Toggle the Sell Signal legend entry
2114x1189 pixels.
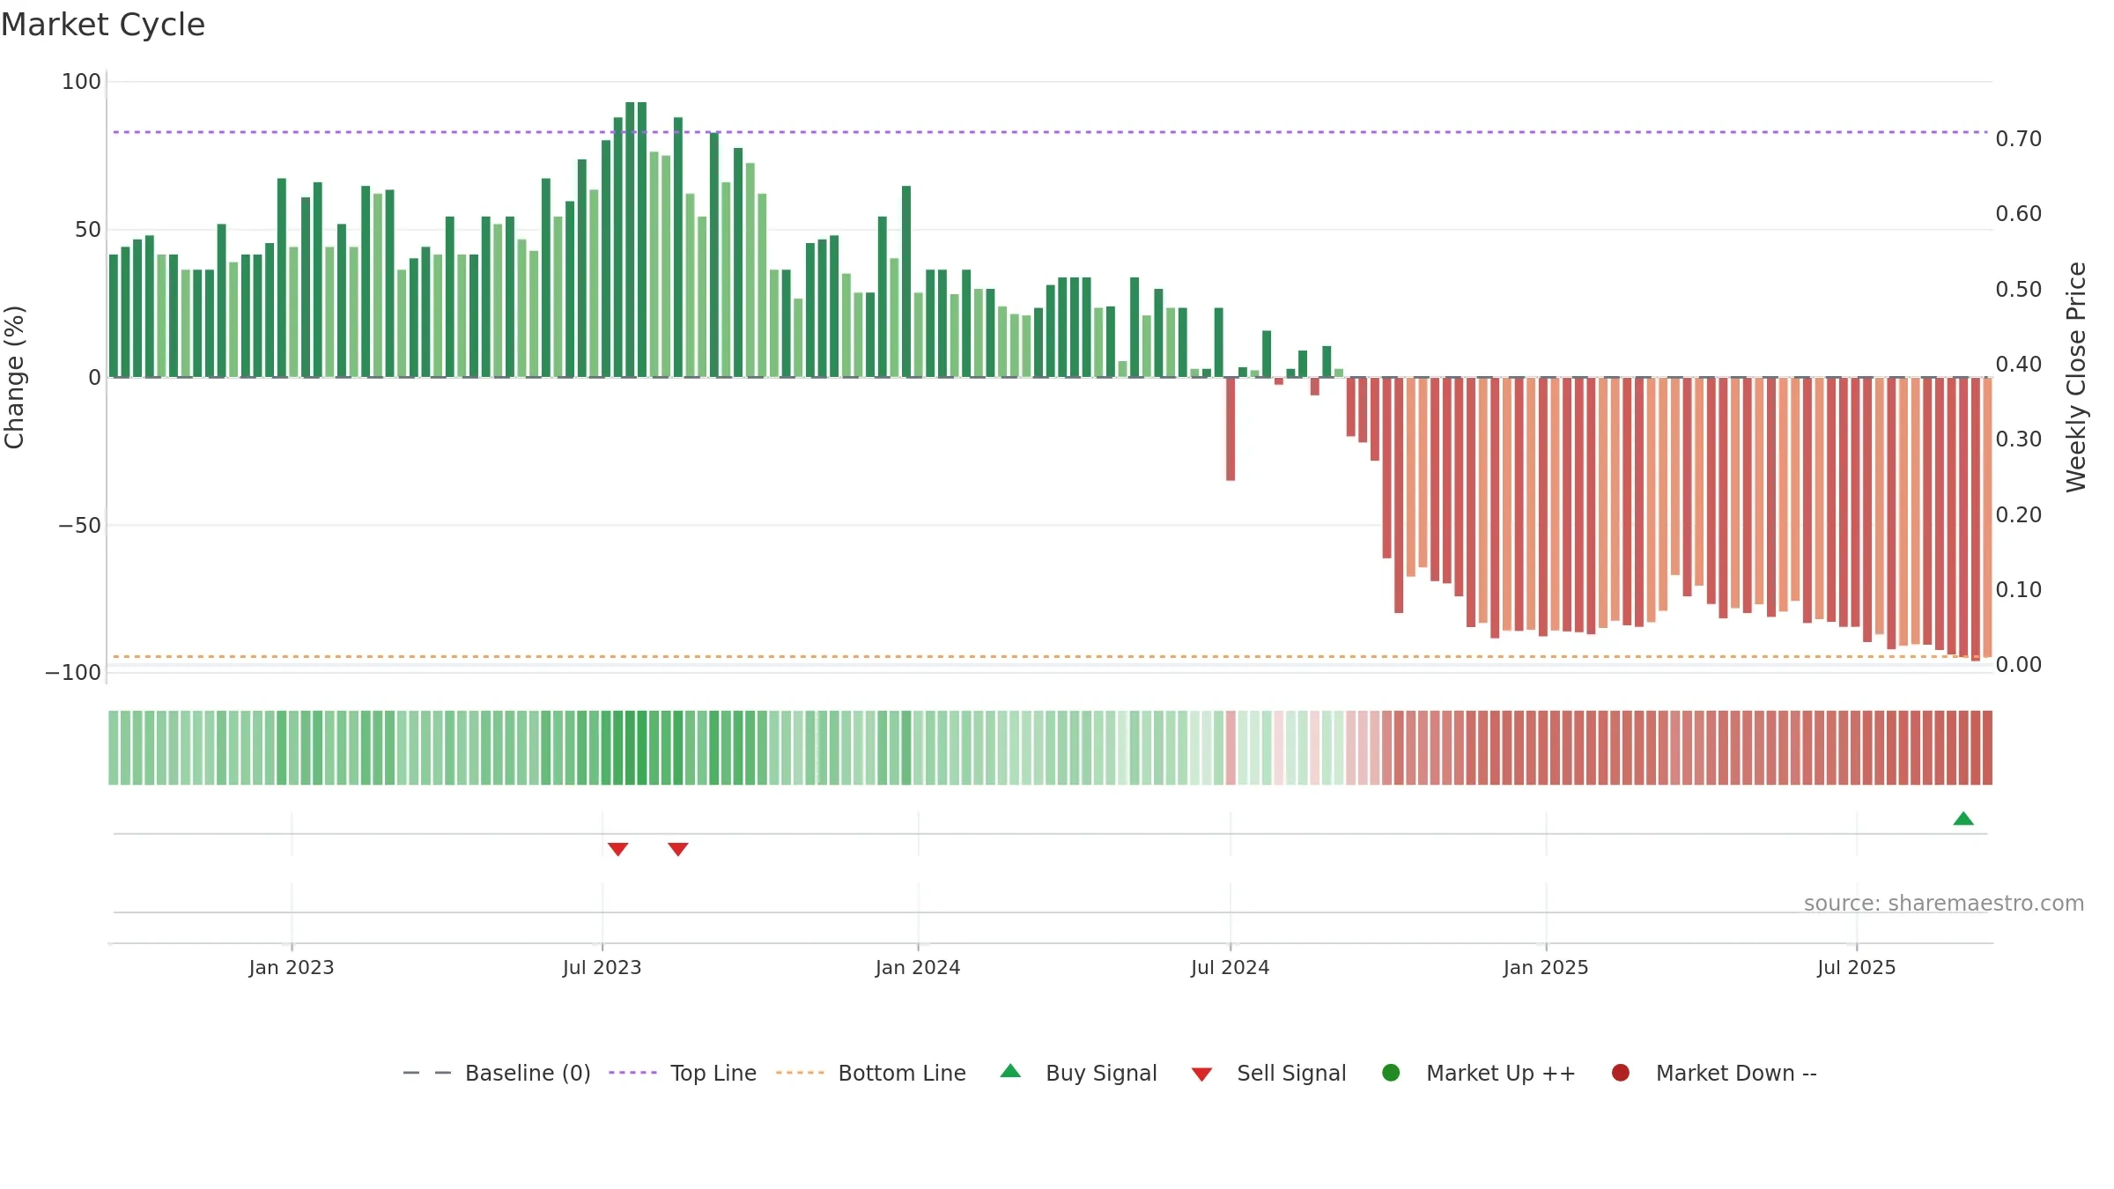[1268, 1073]
